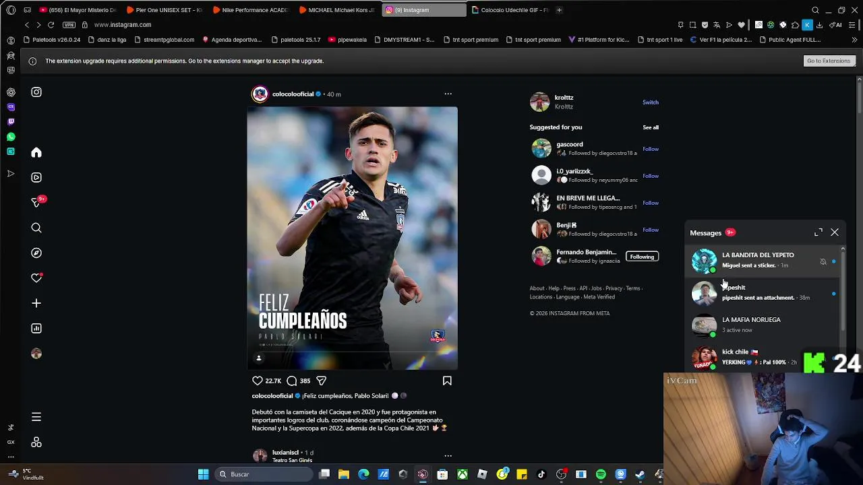This screenshot has height=485, width=863.
Task: Open Opera downloads icon in toolbar
Action: 819,25
